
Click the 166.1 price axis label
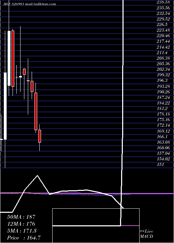click(x=162, y=136)
